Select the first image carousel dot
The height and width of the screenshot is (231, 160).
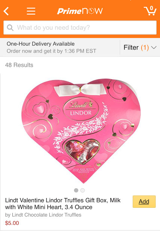76,190
